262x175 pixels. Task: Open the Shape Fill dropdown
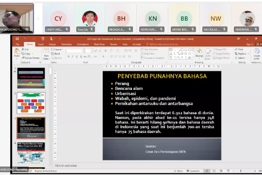[220, 49]
